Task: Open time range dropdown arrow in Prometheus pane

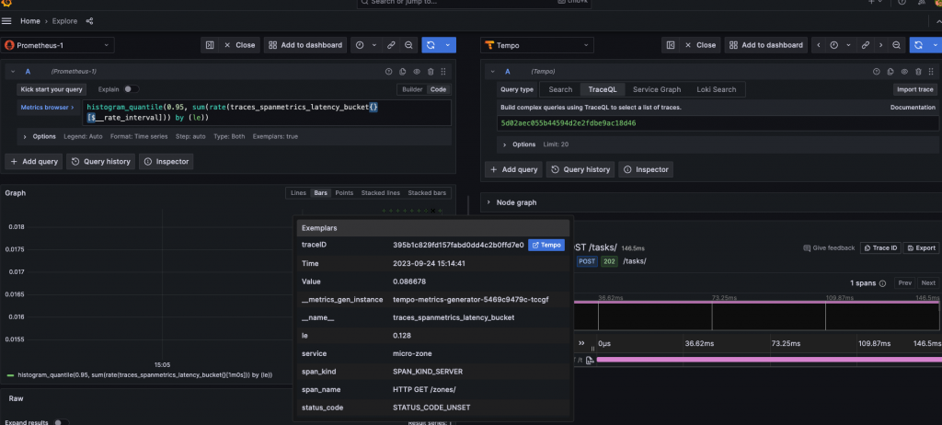Action: tap(374, 45)
